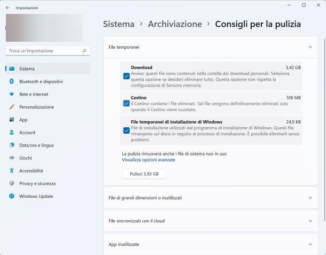Screen dimensions: 326x255
Task: Open Account settings label
Action: (x=27, y=133)
